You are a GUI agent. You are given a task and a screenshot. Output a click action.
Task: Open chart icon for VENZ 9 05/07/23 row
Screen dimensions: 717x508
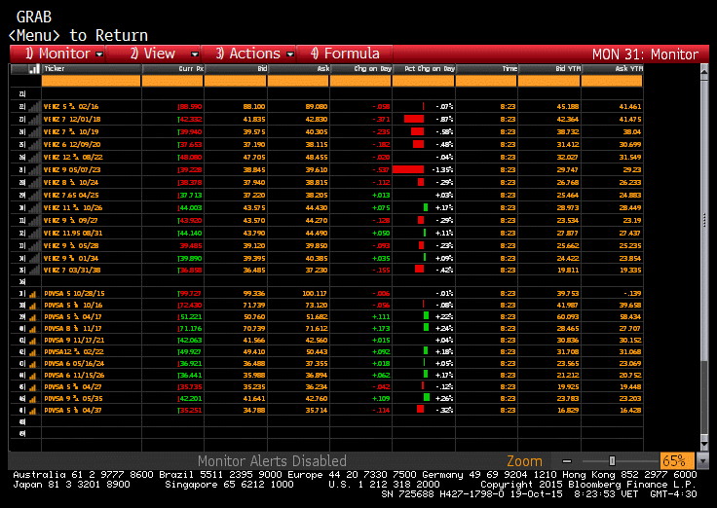pyautogui.click(x=34, y=170)
